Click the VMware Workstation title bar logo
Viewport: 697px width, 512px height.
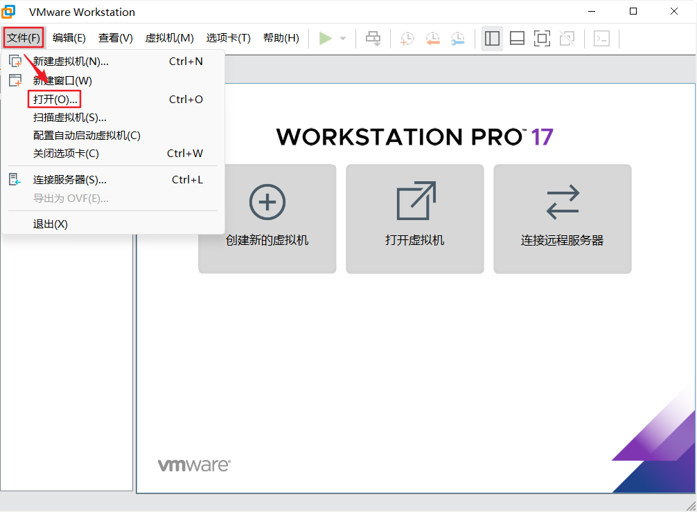(8, 12)
